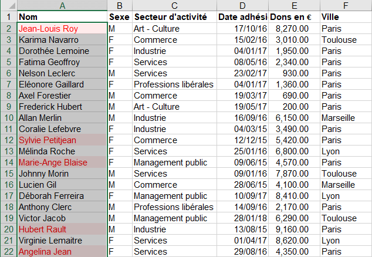Click the Marseille cell in Allan Merlin's row

click(346, 118)
